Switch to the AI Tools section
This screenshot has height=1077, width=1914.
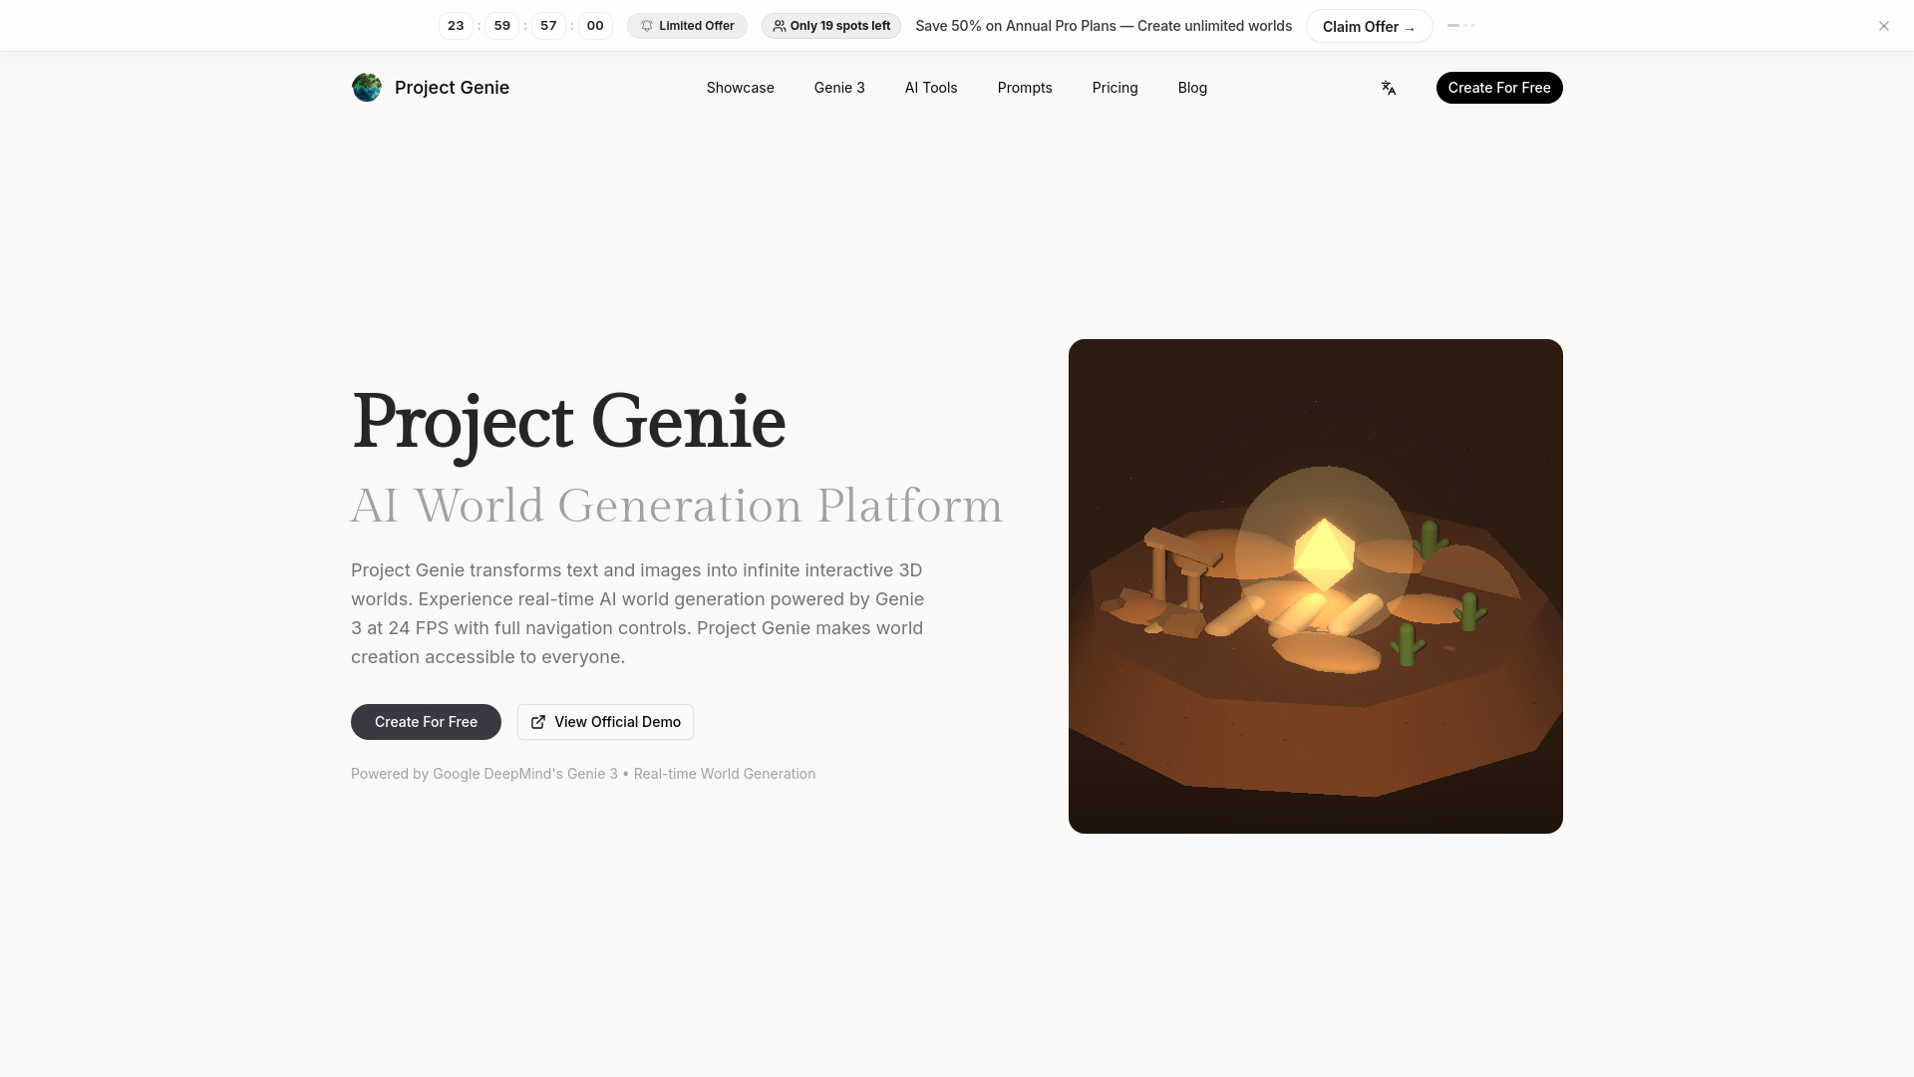pos(931,88)
